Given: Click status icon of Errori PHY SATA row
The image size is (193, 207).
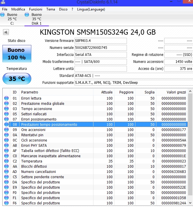Looking at the screenshot, I should [x=6, y=145].
